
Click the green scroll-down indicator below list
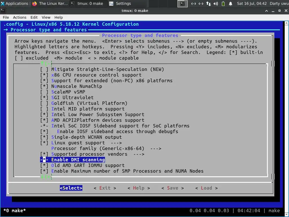click(45, 177)
